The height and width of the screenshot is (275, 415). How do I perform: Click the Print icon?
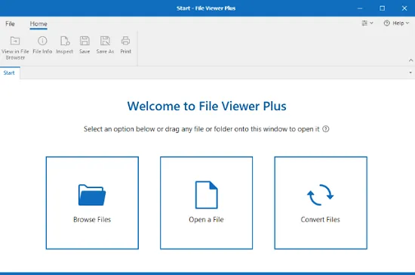pos(125,41)
